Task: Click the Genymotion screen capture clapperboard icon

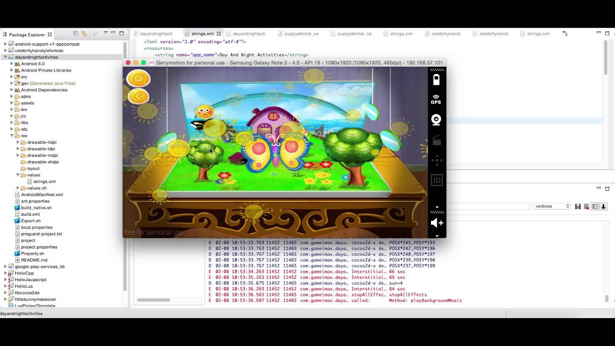Action: click(x=436, y=140)
